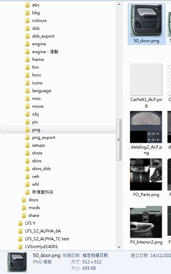Select the CarFelt1_ALP.png thumbnail
This screenshot has height=274, width=171.
[146, 79]
